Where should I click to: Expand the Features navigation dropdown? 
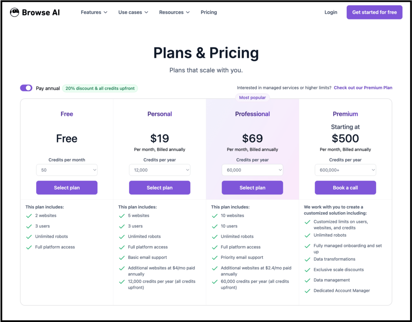[94, 12]
